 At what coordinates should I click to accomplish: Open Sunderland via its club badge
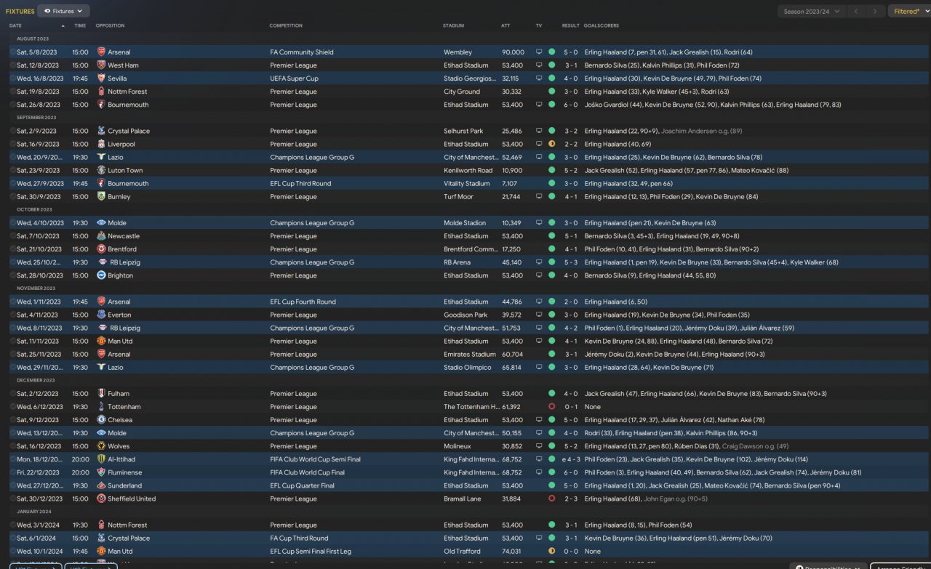[x=101, y=485]
